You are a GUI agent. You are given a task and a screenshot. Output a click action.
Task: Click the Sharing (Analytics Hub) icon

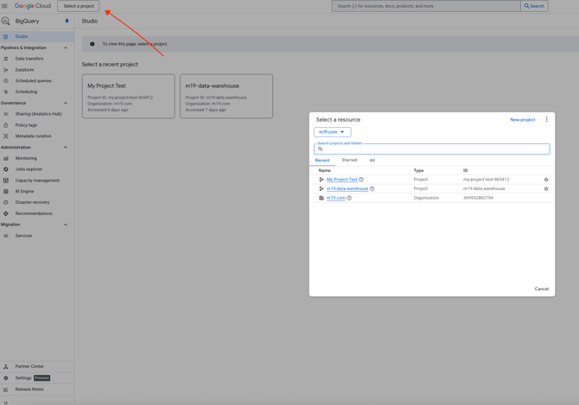[5, 114]
